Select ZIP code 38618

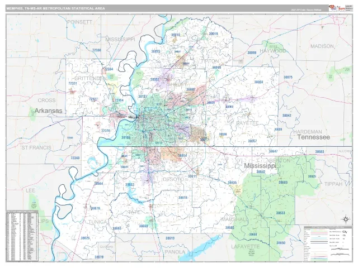point(183,198)
